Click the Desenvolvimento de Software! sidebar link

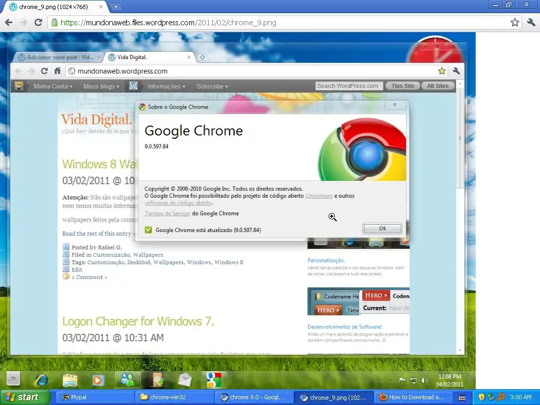tap(344, 327)
